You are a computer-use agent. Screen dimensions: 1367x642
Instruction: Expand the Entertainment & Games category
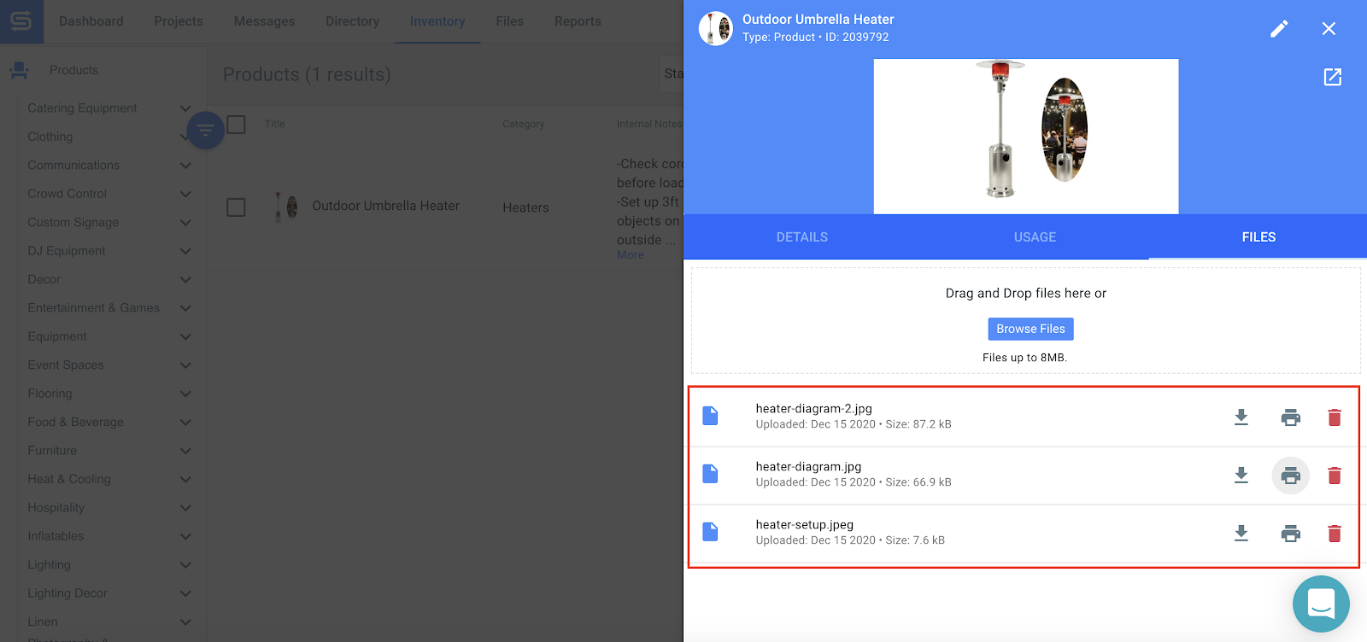pyautogui.click(x=185, y=308)
